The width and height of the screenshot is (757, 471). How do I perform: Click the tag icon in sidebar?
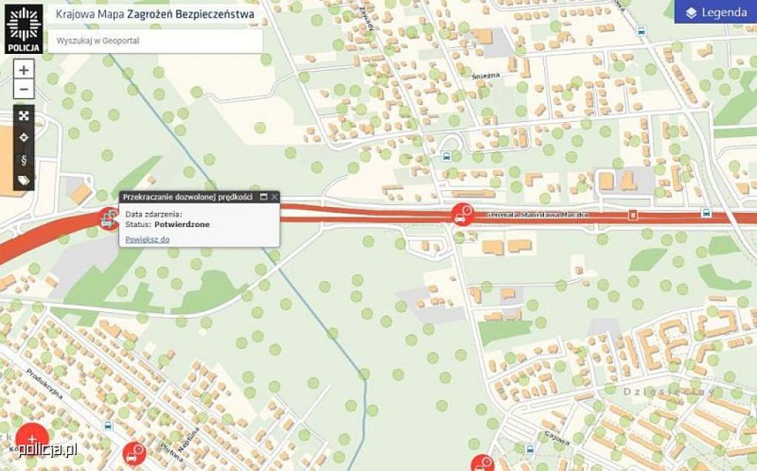click(24, 180)
